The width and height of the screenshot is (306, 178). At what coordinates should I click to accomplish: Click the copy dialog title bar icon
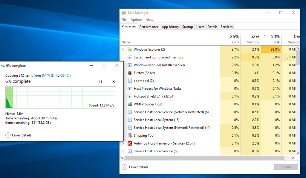coord(2,66)
